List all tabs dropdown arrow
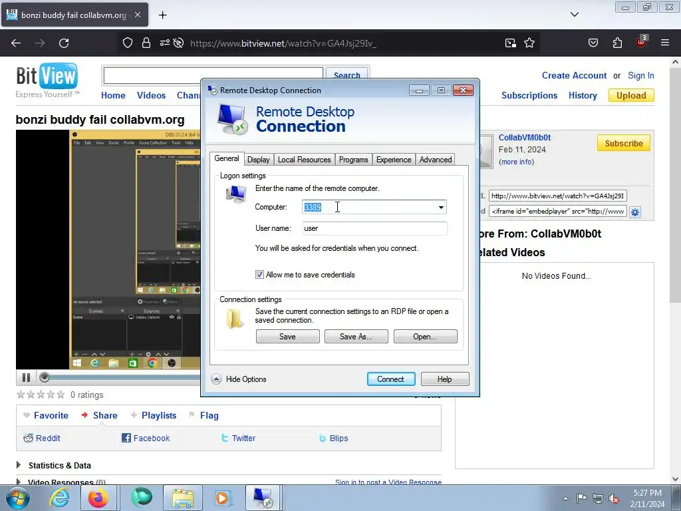 pos(575,15)
